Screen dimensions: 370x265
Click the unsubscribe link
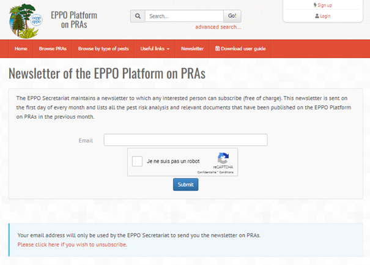(x=72, y=244)
